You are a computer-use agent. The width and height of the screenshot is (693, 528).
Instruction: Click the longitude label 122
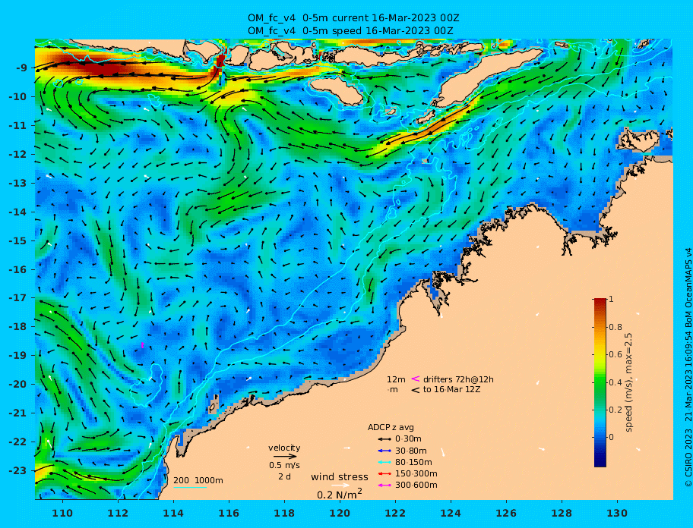click(396, 513)
